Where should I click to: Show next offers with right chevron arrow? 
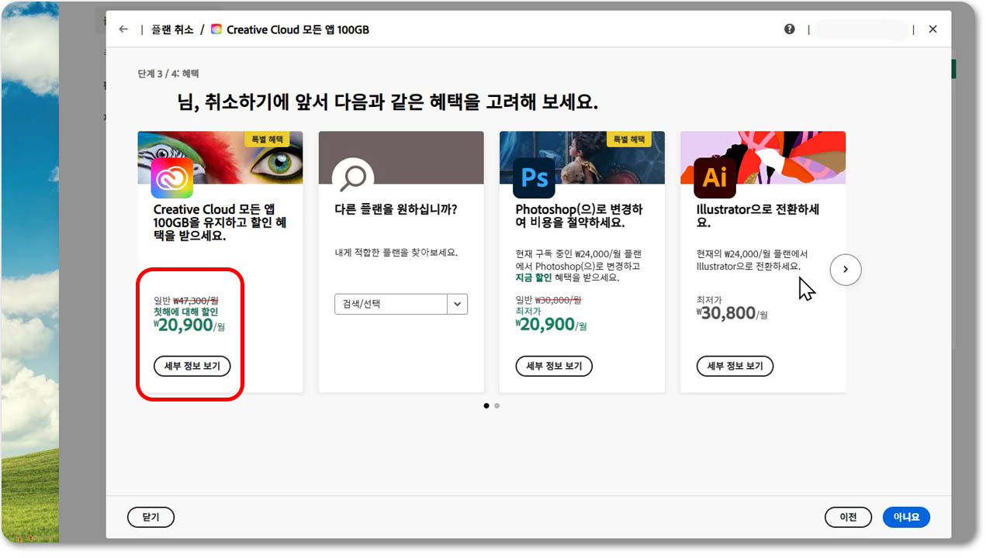point(846,270)
